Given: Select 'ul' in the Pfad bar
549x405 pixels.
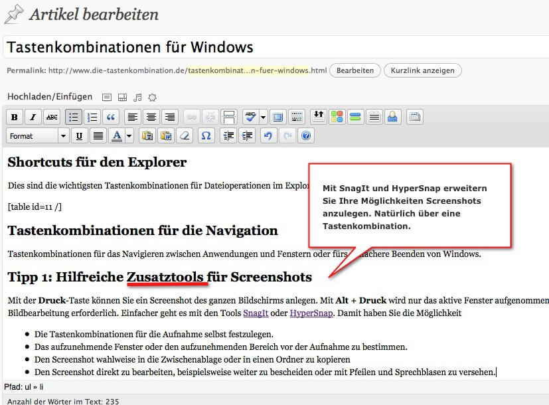Looking at the screenshot, I should (x=28, y=387).
